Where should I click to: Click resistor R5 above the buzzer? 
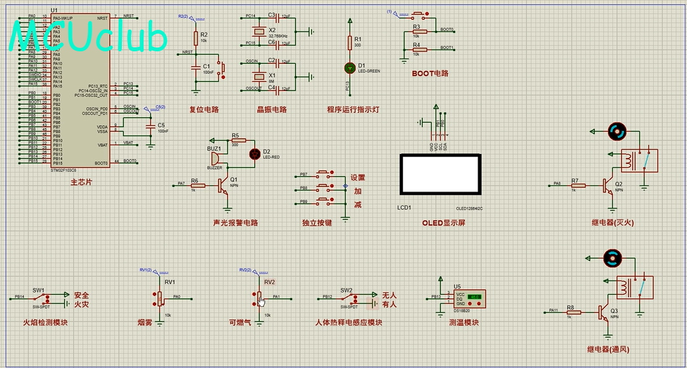click(x=239, y=141)
